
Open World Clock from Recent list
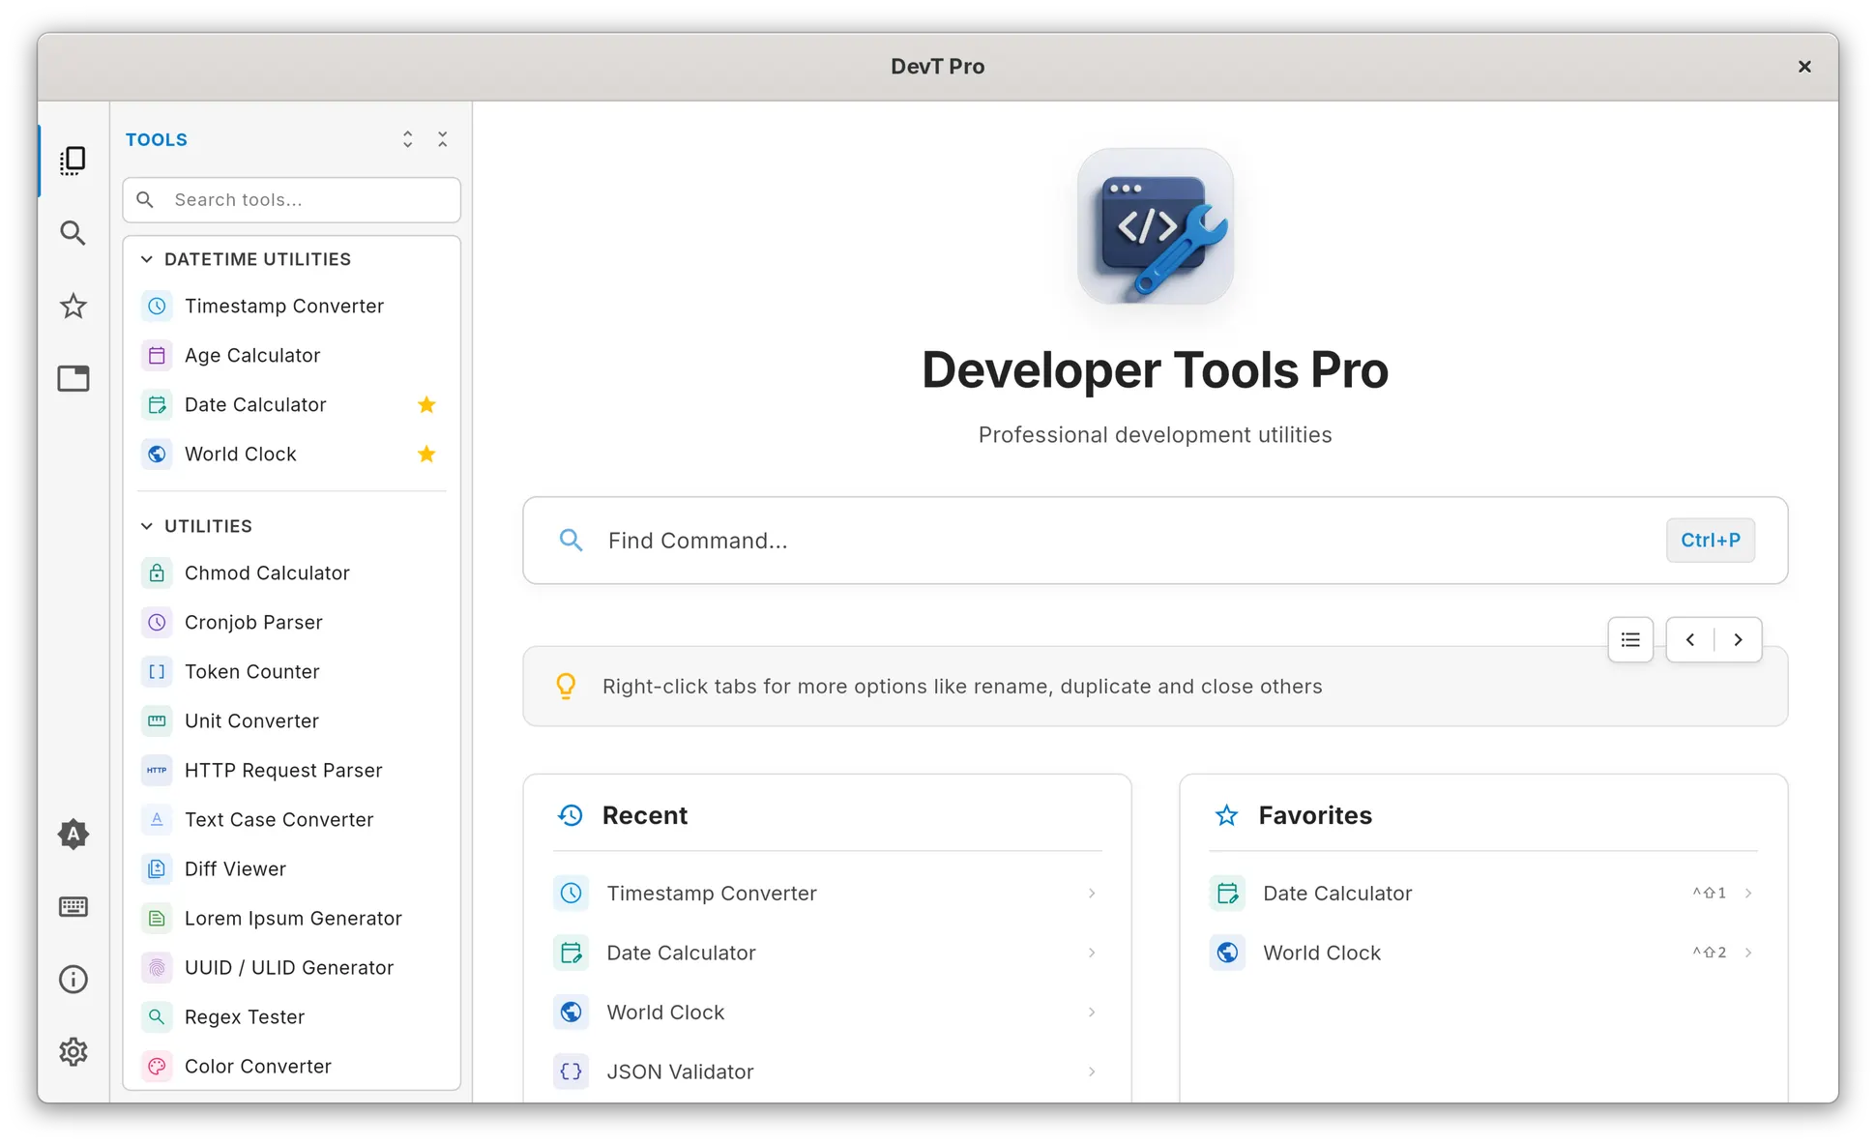coord(828,1012)
